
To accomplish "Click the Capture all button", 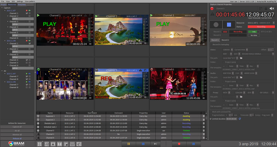I will point(17,127).
